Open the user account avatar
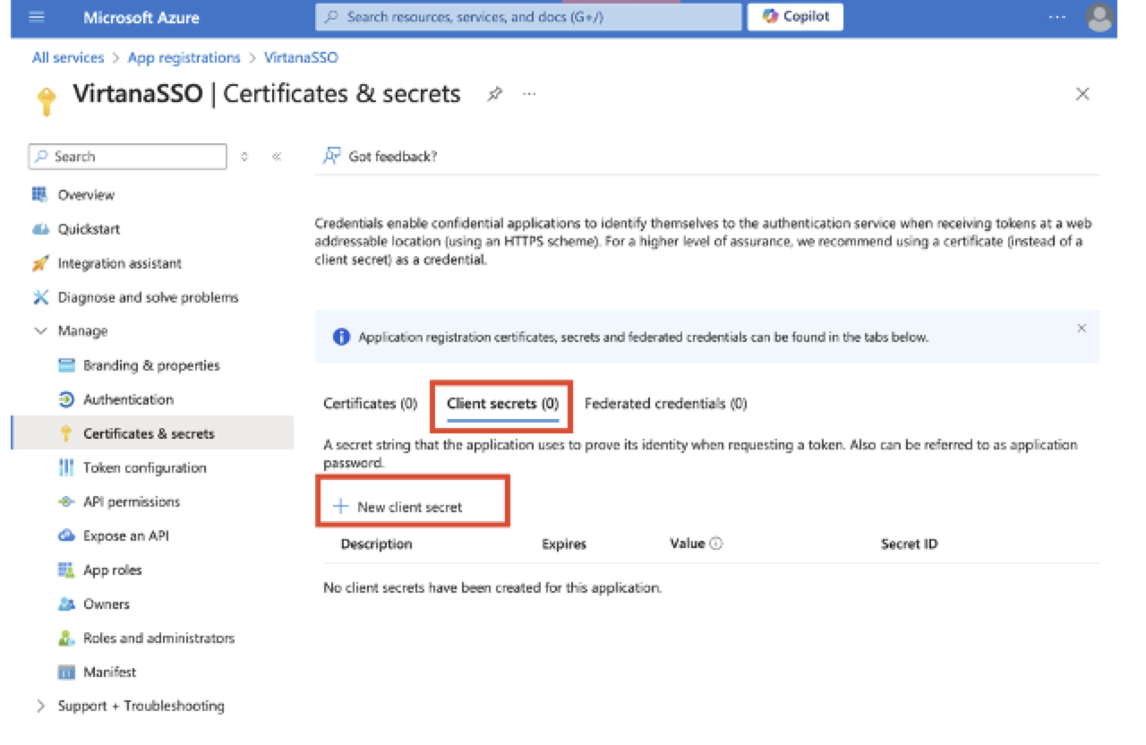 pyautogui.click(x=1099, y=17)
